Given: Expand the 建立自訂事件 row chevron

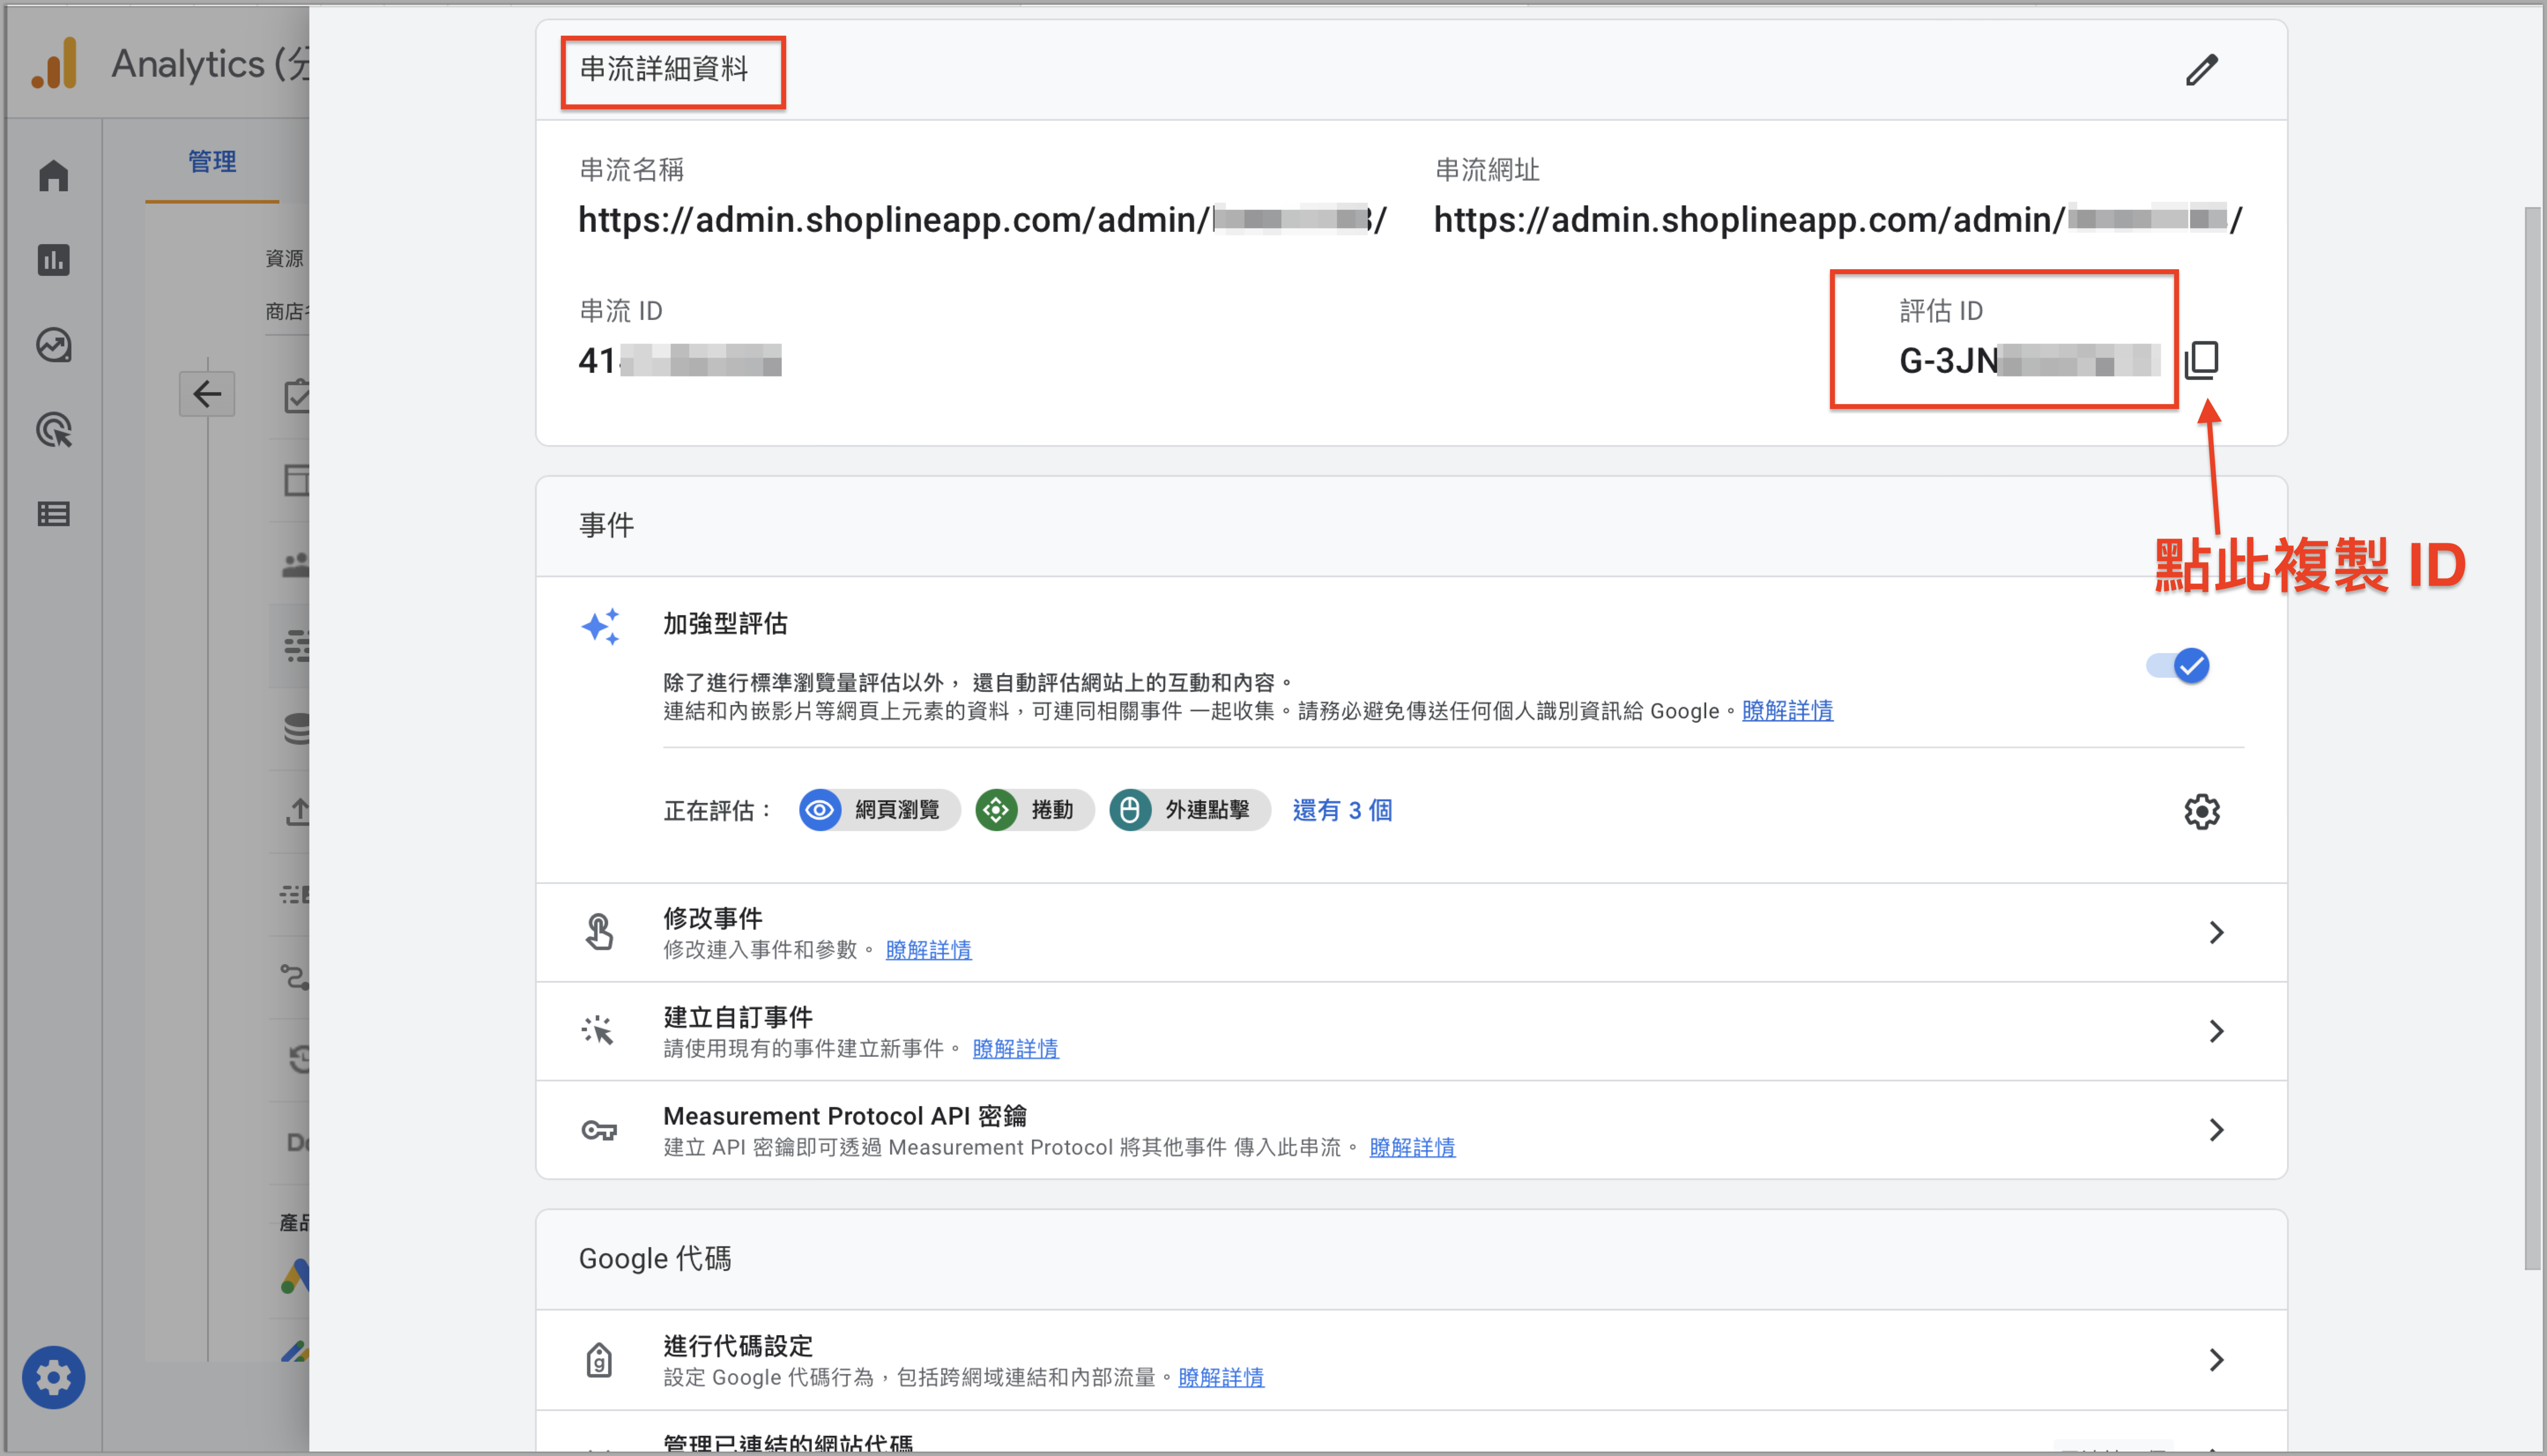Looking at the screenshot, I should pos(2216,1031).
